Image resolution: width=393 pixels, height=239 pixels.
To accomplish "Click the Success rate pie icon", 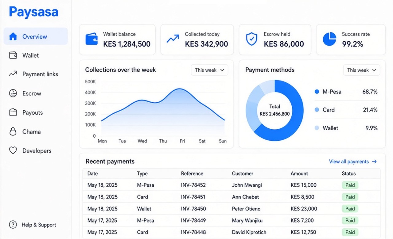I will point(329,39).
